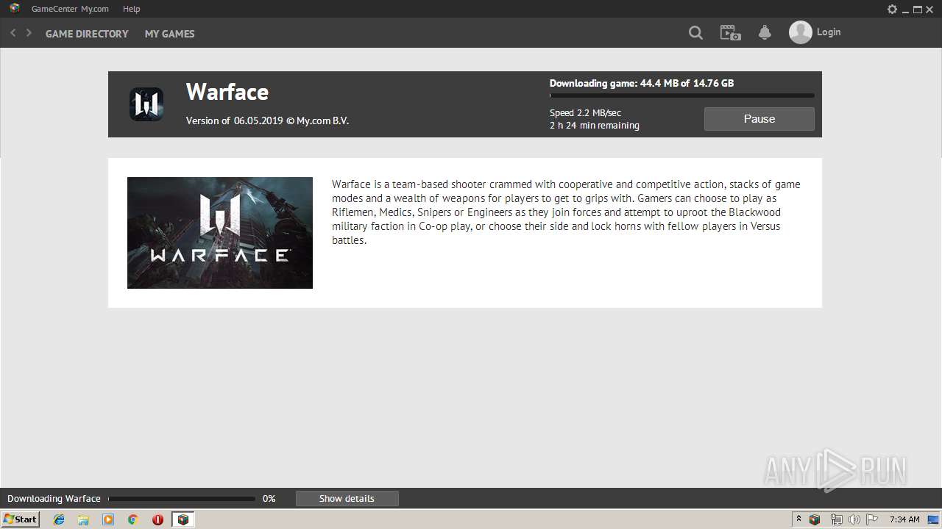The height and width of the screenshot is (529, 942).
Task: Pause the Warface download
Action: [x=759, y=119]
